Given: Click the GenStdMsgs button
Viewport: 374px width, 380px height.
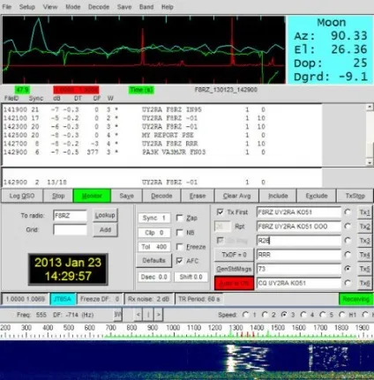Looking at the screenshot, I should coord(234,269).
